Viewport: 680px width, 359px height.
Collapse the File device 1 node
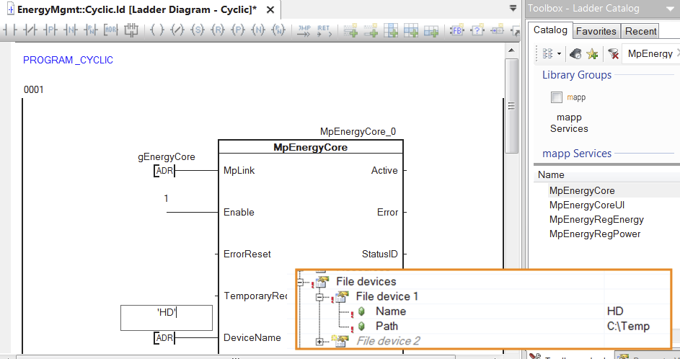[x=319, y=297]
